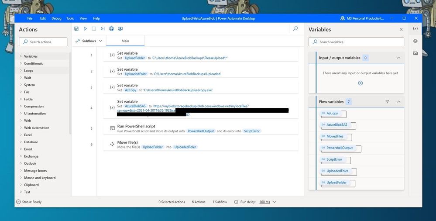Open the Edit menu
The image size is (436, 221).
click(43, 18)
